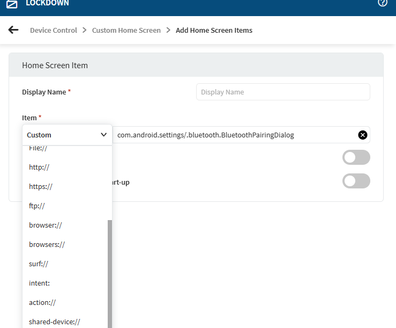This screenshot has width=396, height=328.
Task: Click the back arrow icon
Action: pyautogui.click(x=13, y=30)
